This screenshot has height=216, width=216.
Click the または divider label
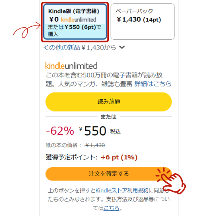pyautogui.click(x=108, y=117)
